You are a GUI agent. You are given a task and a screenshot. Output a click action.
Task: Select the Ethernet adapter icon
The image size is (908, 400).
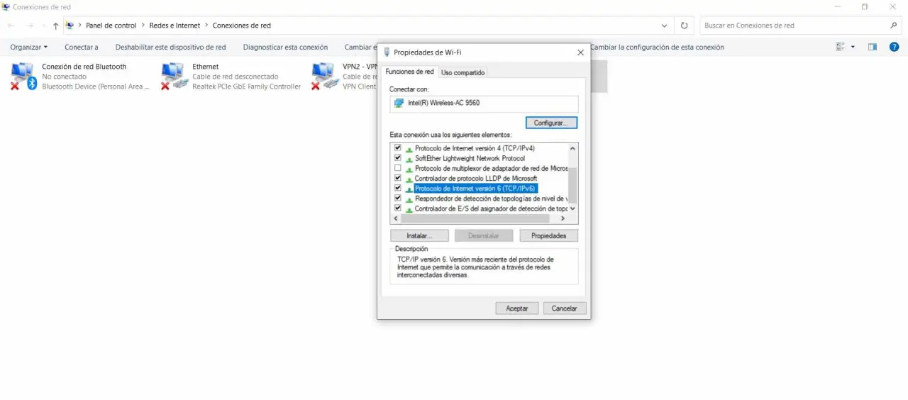pos(175,77)
